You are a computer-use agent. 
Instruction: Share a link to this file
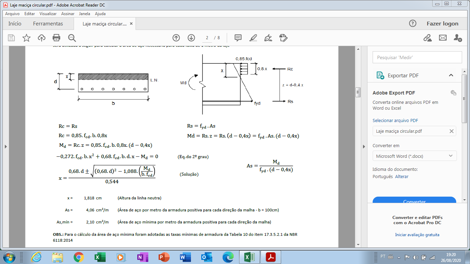pos(427,38)
